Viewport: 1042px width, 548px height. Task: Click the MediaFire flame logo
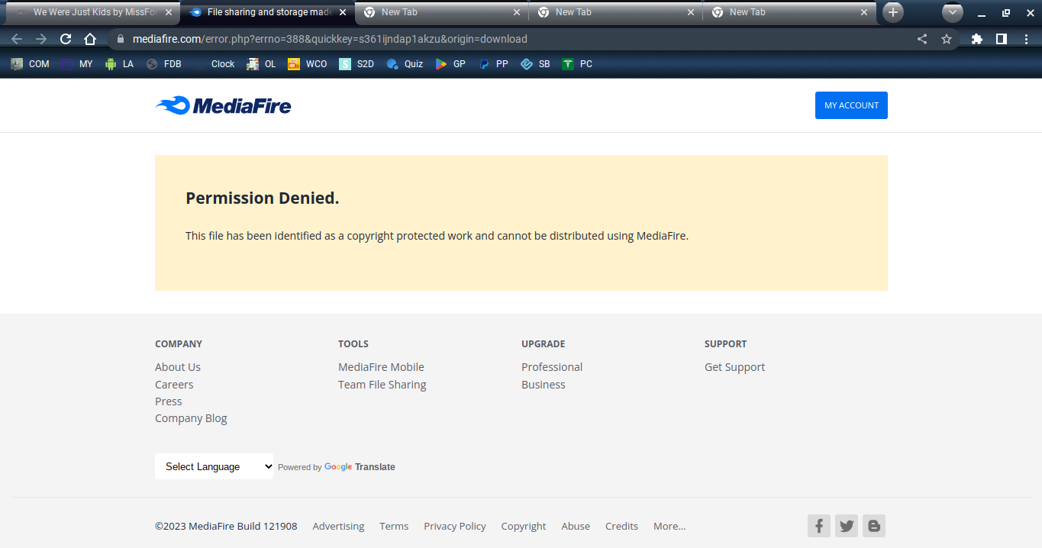223,105
